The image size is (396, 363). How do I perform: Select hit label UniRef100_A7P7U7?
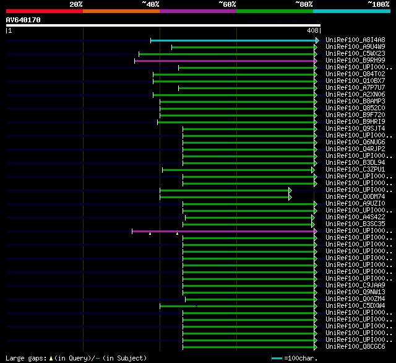pyautogui.click(x=355, y=88)
